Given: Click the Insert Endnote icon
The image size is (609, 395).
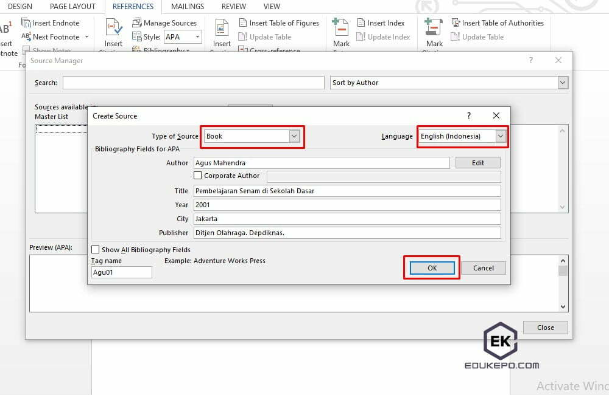Looking at the screenshot, I should [27, 22].
